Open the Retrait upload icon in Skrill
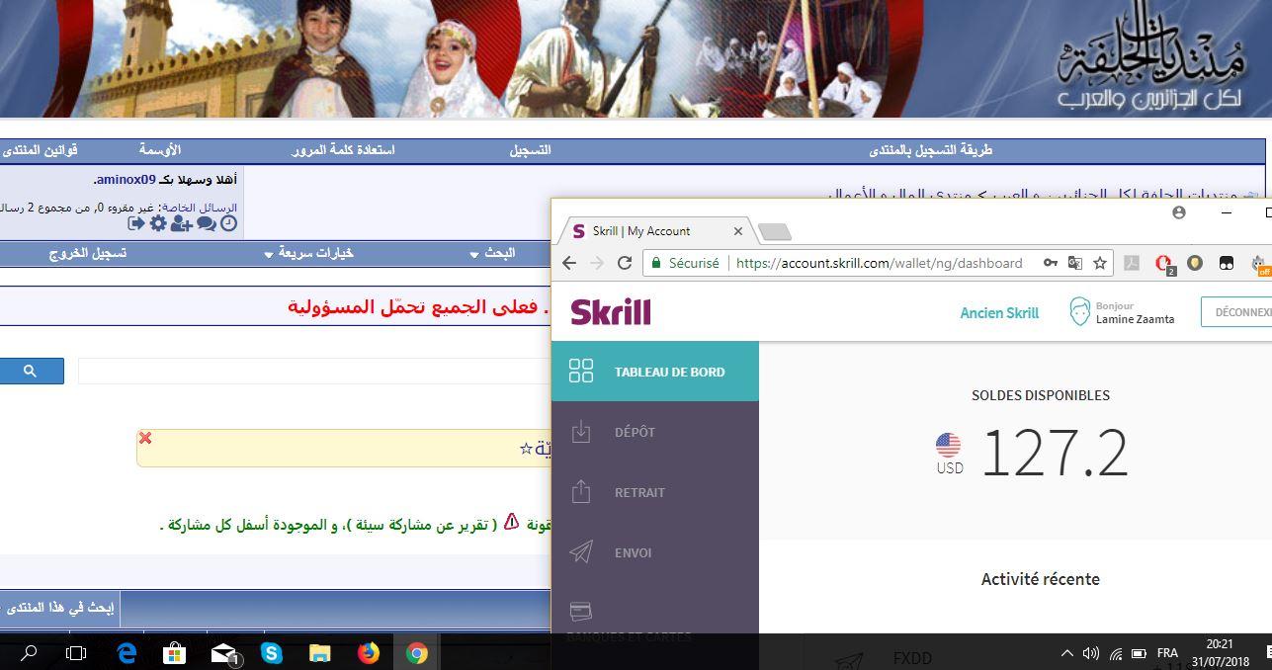 point(581,492)
